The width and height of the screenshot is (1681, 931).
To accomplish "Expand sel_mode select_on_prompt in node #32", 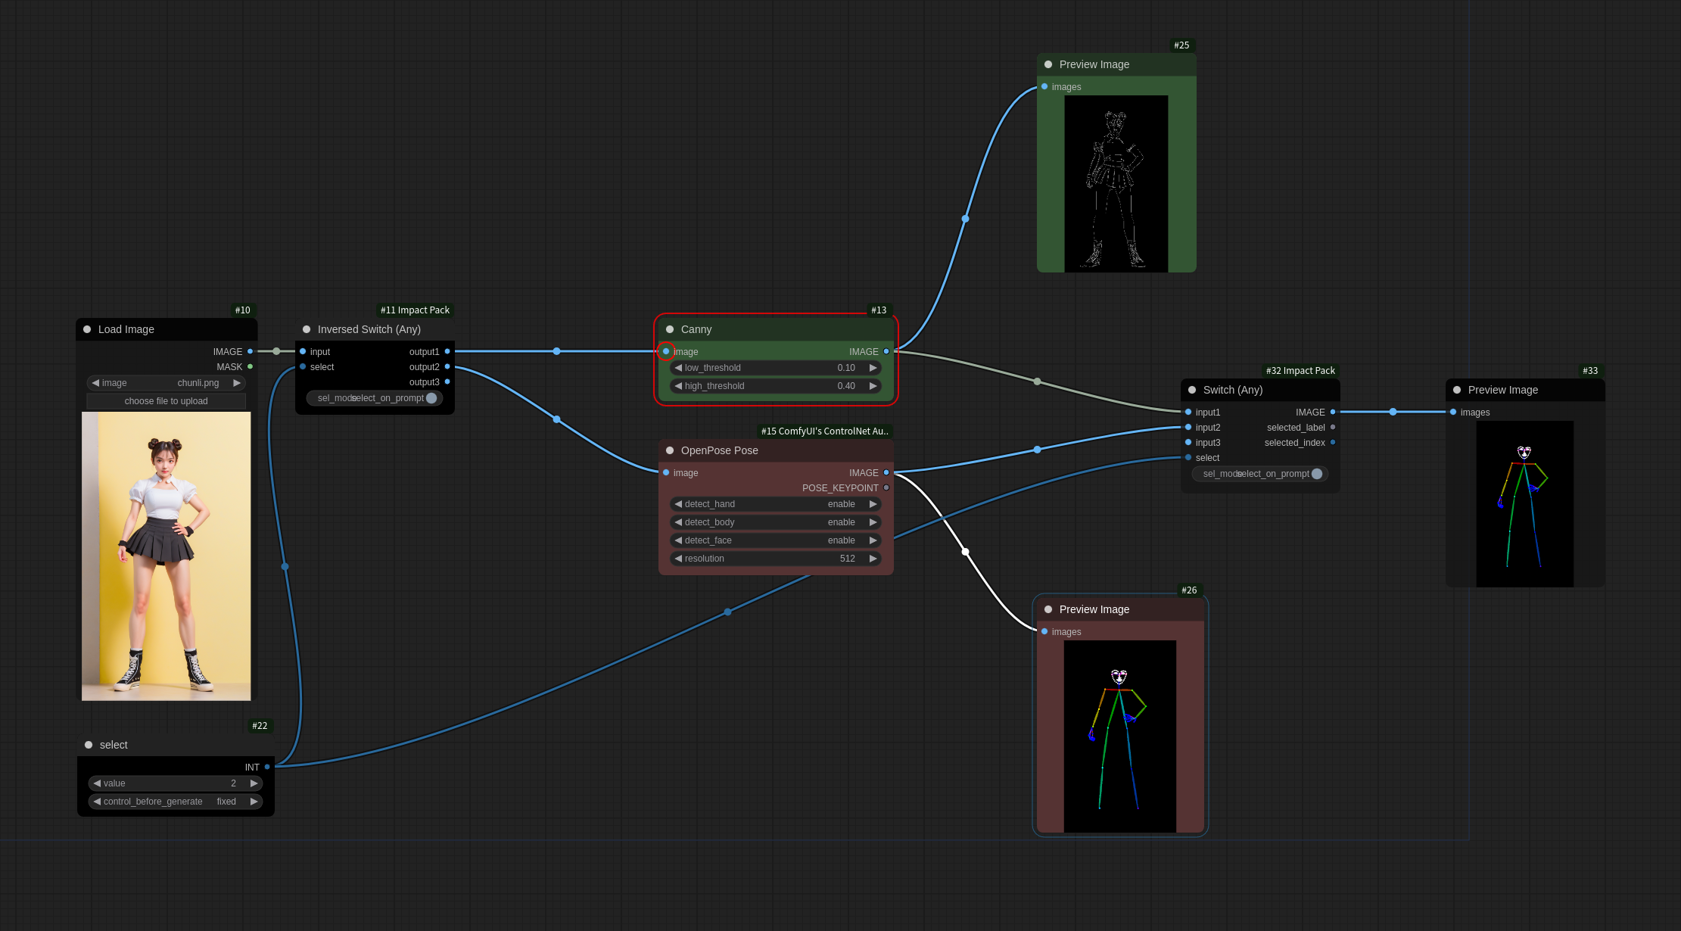I will [1259, 474].
